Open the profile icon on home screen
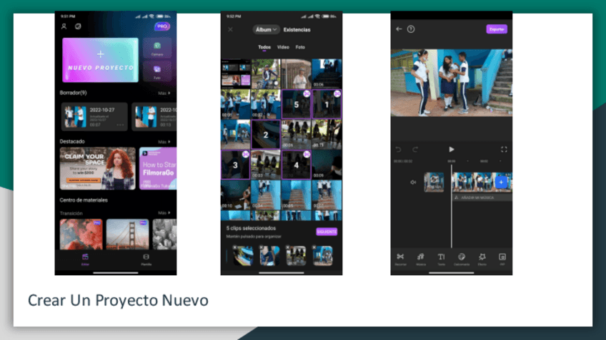 64,26
